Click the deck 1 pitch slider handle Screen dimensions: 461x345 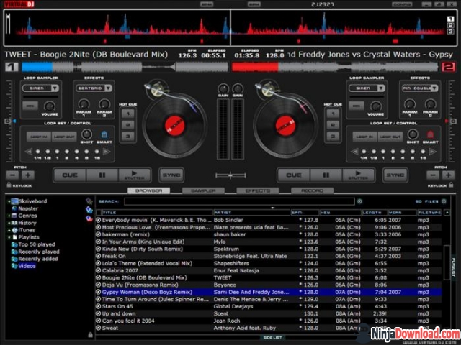(9, 121)
